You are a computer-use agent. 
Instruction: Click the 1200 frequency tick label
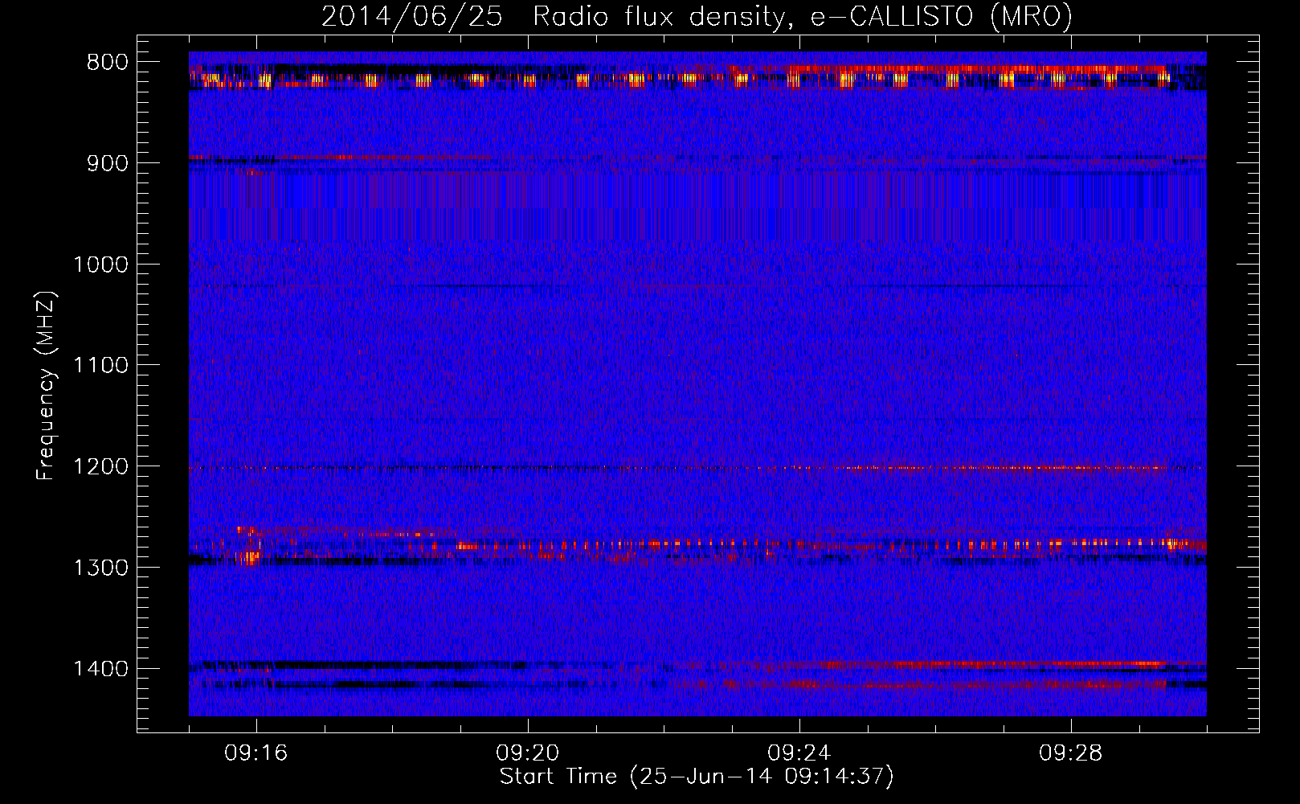(x=100, y=467)
